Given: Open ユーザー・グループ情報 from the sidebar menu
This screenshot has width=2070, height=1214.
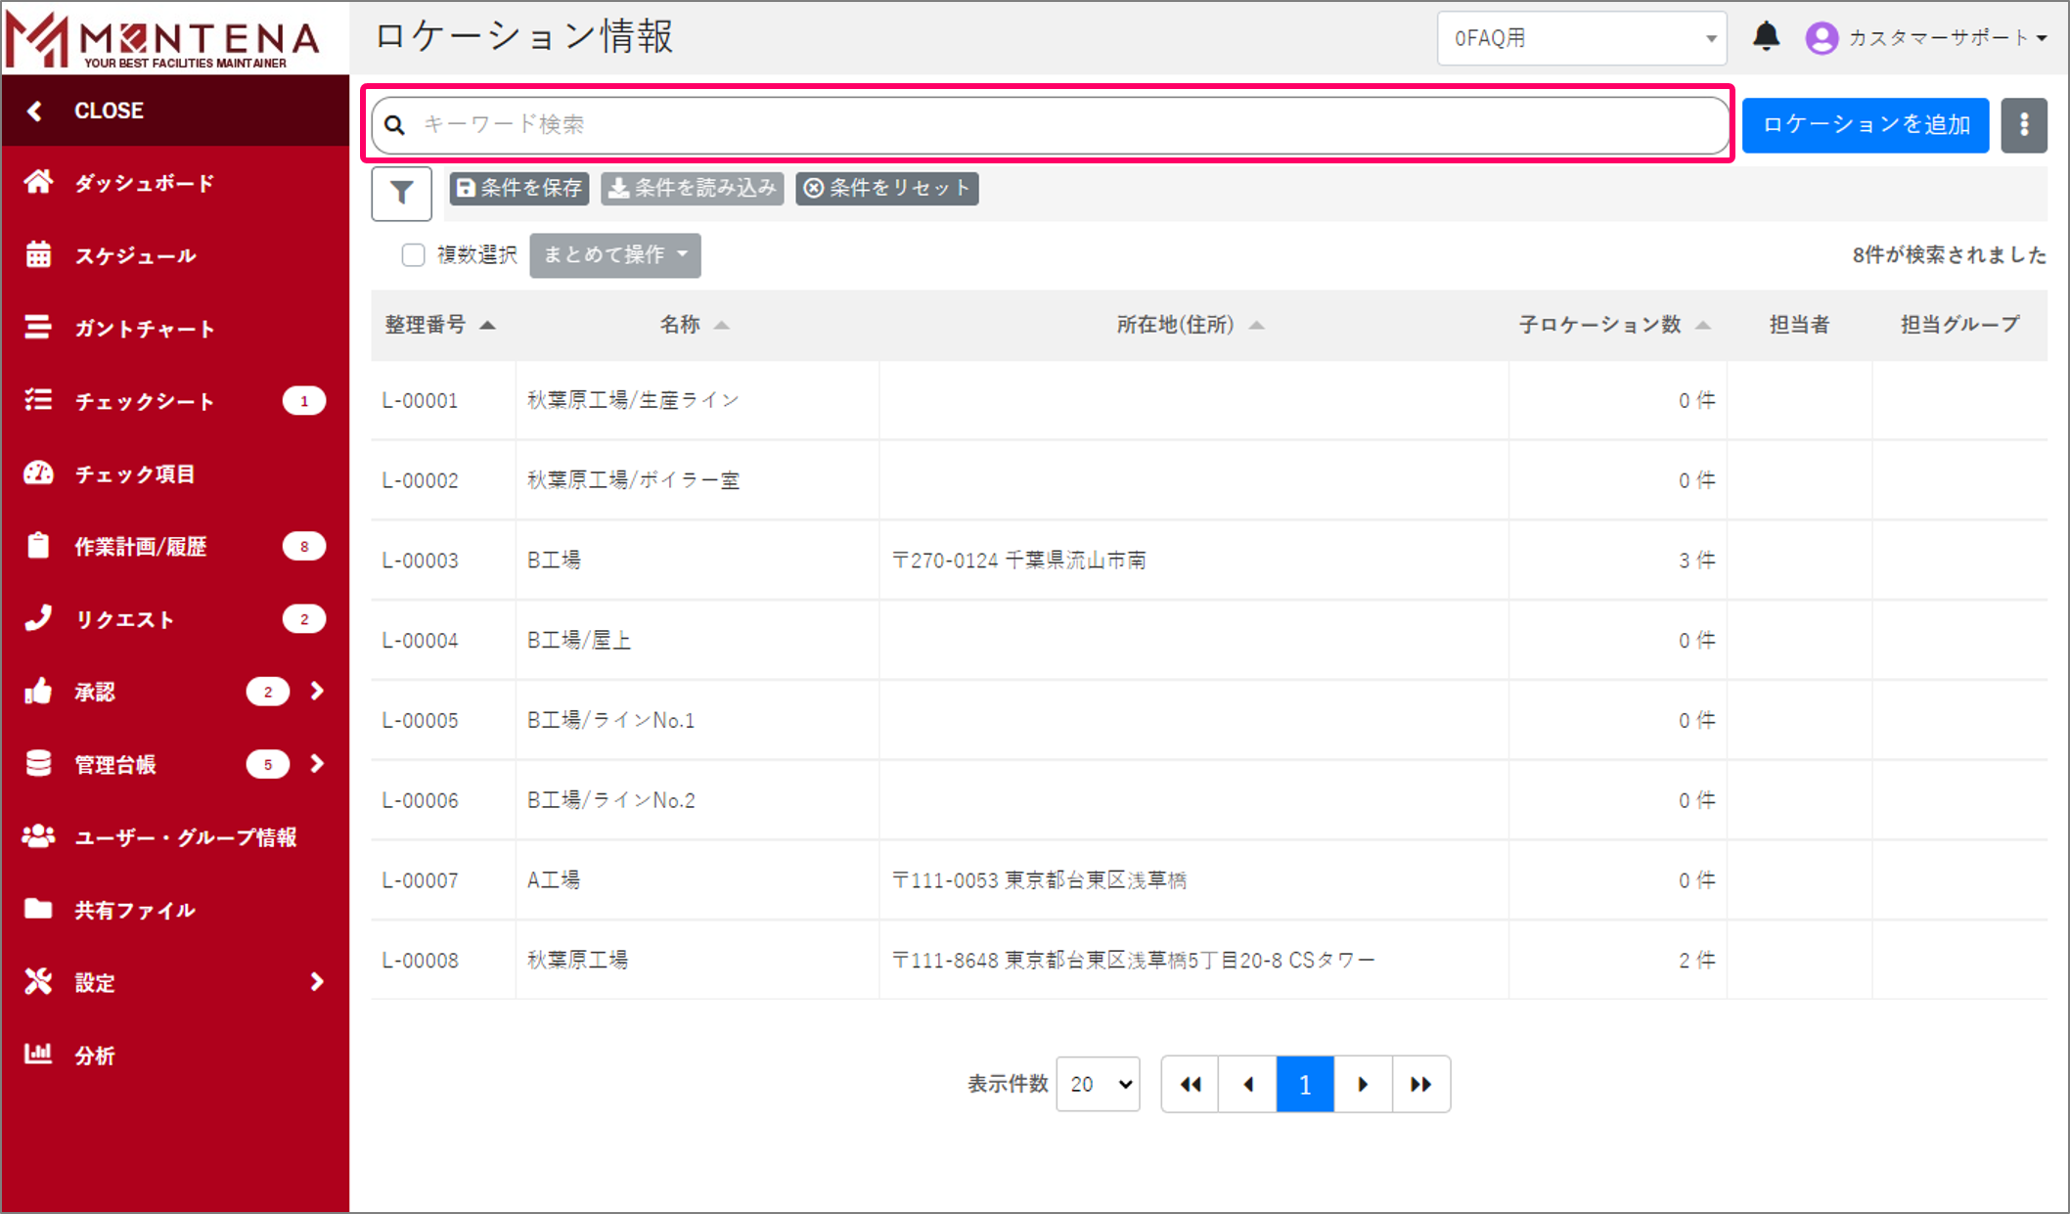Looking at the screenshot, I should click(x=186, y=837).
